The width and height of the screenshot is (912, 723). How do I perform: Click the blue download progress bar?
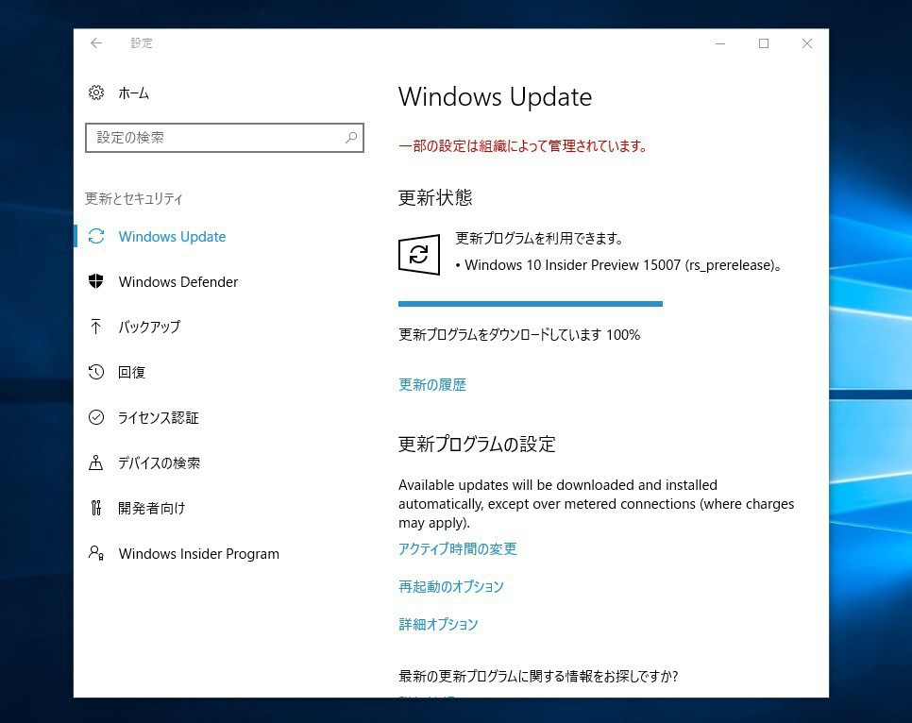[531, 304]
